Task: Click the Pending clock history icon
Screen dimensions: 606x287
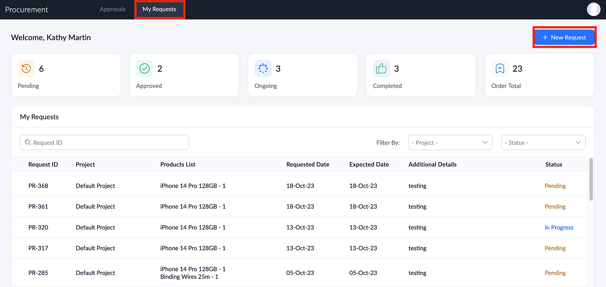Action: tap(26, 68)
